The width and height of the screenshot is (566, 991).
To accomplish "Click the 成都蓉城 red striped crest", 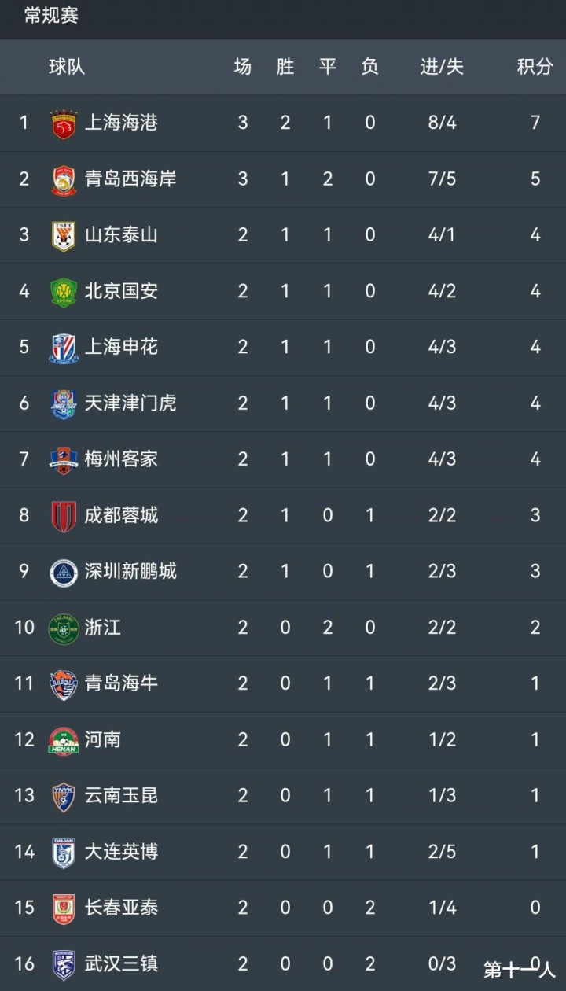I will [64, 516].
